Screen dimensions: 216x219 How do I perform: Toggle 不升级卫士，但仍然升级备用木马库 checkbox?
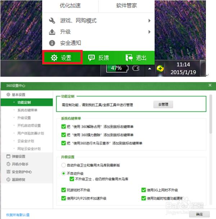(72, 179)
